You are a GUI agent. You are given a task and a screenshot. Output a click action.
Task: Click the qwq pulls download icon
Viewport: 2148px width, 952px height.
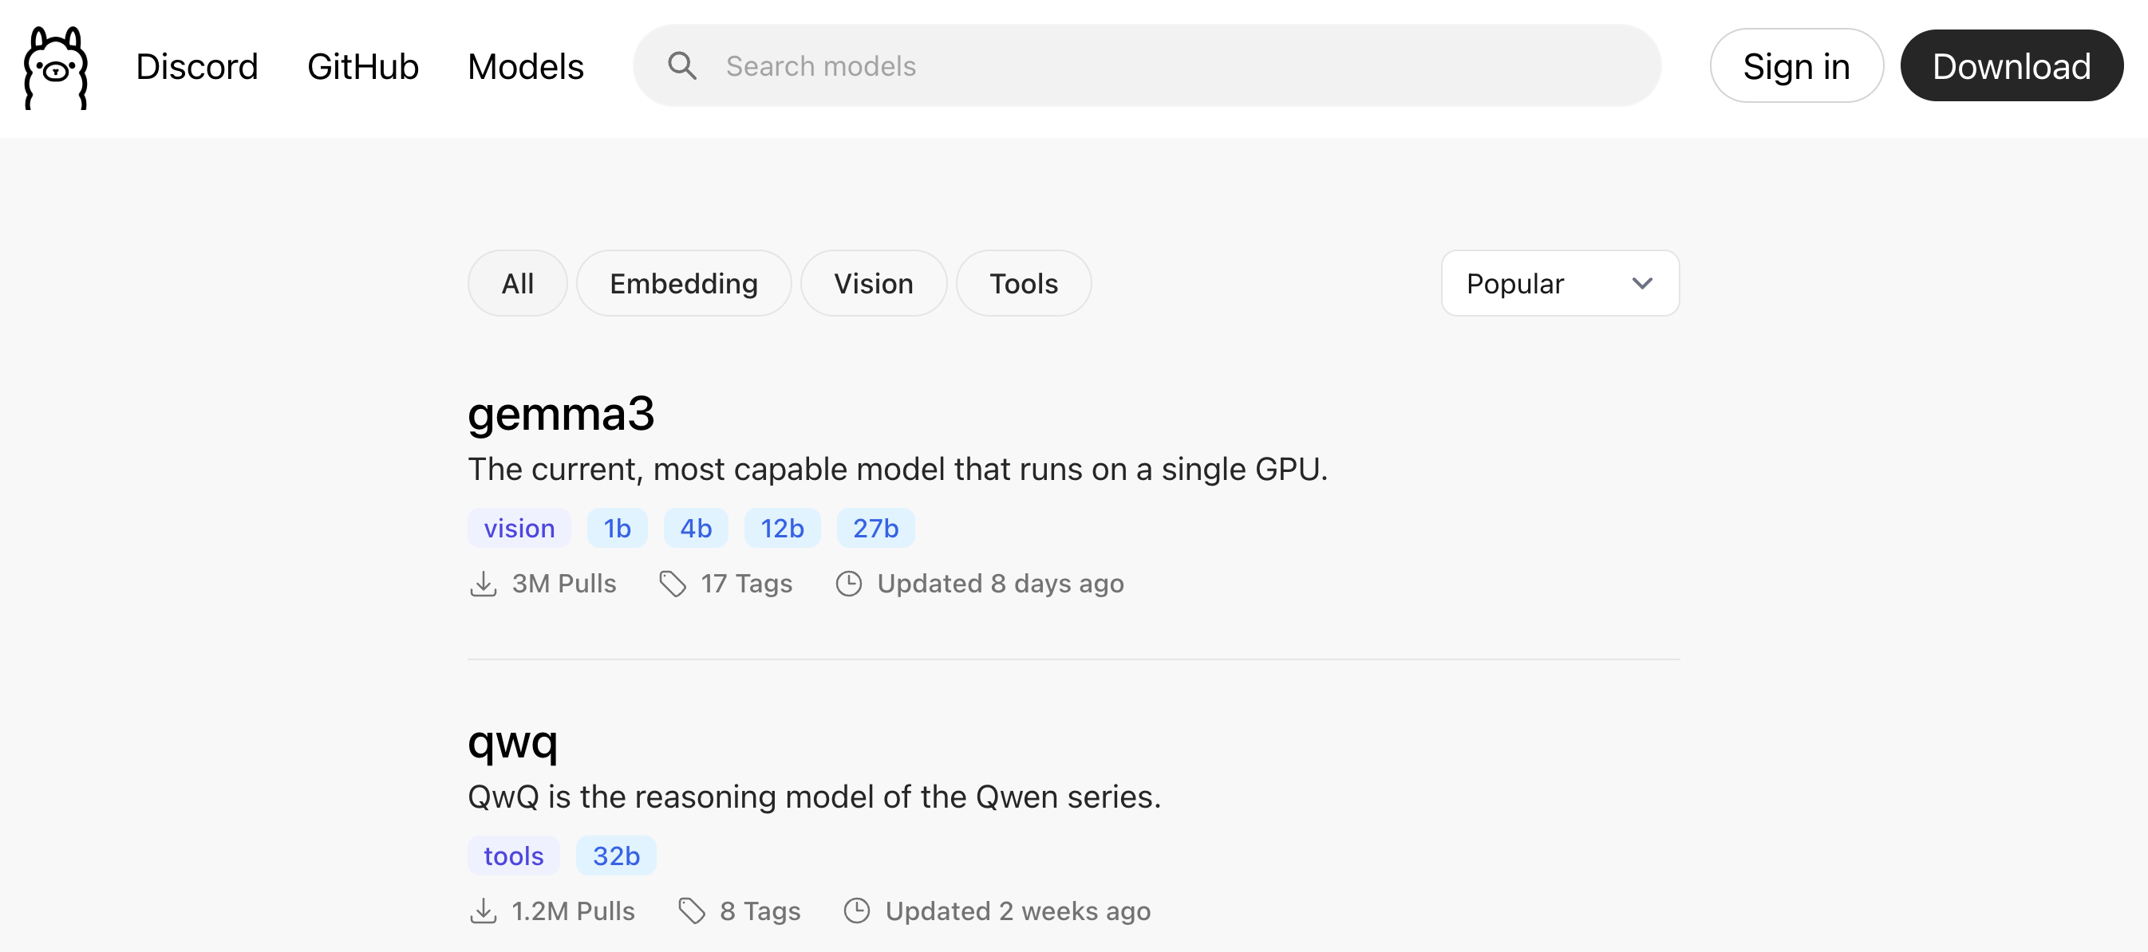click(x=483, y=911)
